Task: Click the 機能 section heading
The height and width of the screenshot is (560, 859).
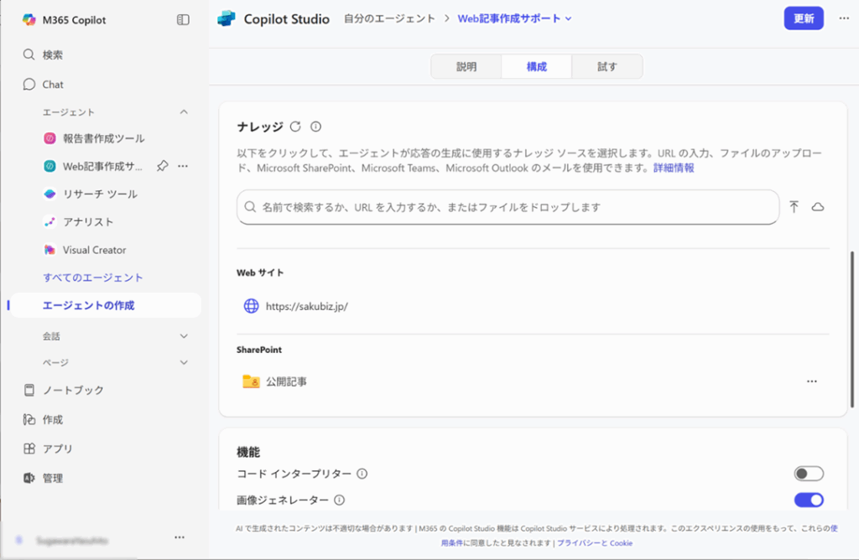Action: pyautogui.click(x=248, y=452)
